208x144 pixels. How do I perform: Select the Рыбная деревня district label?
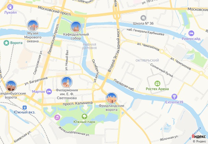(x=89, y=46)
